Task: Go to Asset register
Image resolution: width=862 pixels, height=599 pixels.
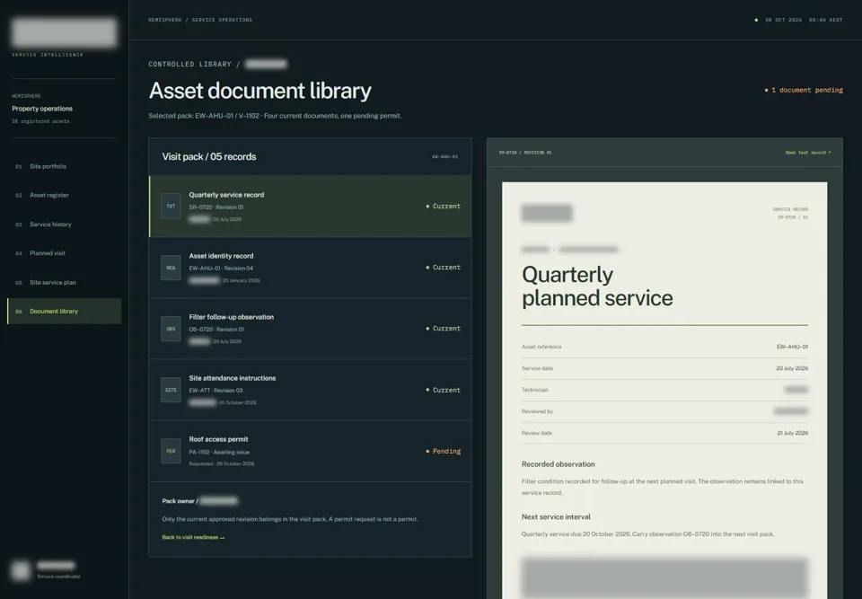Action: click(64, 195)
